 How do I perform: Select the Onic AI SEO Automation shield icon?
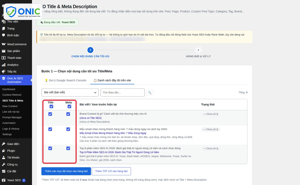(x=3, y=78)
